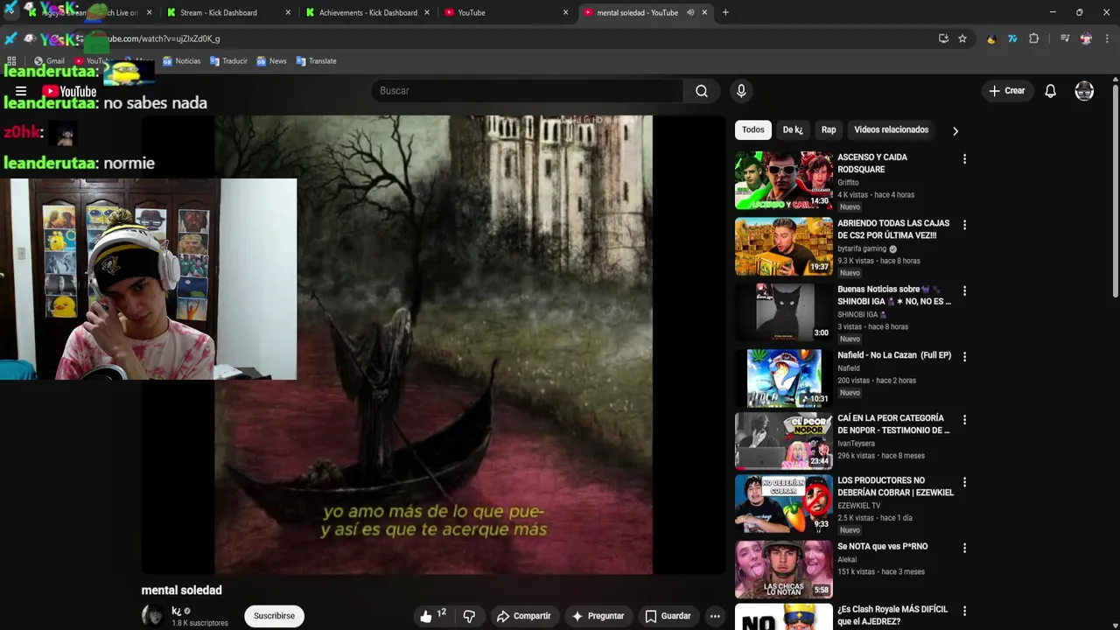The height and width of the screenshot is (630, 1120).
Task: Click the Preguntar button
Action: click(x=598, y=616)
